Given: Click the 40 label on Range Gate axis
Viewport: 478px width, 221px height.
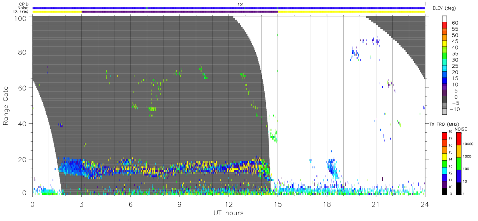Looking at the screenshot, I should (23, 124).
